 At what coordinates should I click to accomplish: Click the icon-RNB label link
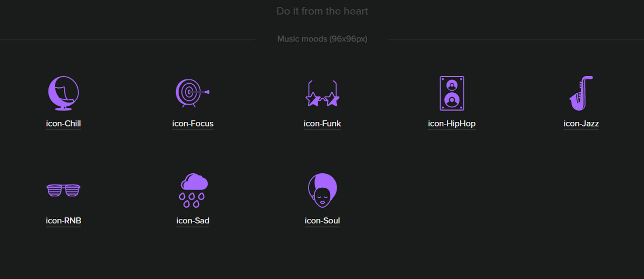[x=63, y=221]
